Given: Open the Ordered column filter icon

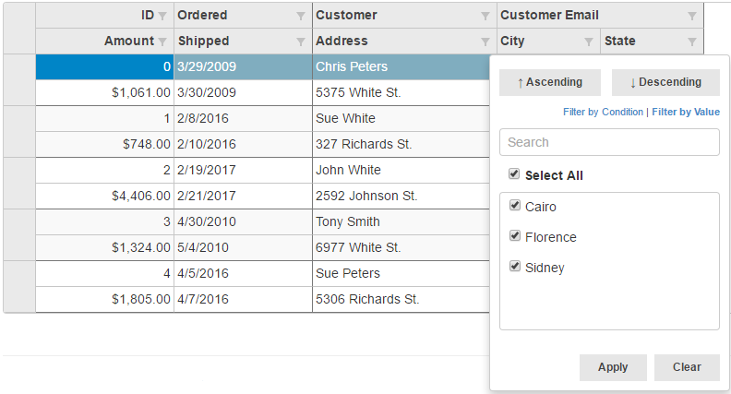Looking at the screenshot, I should click(x=300, y=16).
